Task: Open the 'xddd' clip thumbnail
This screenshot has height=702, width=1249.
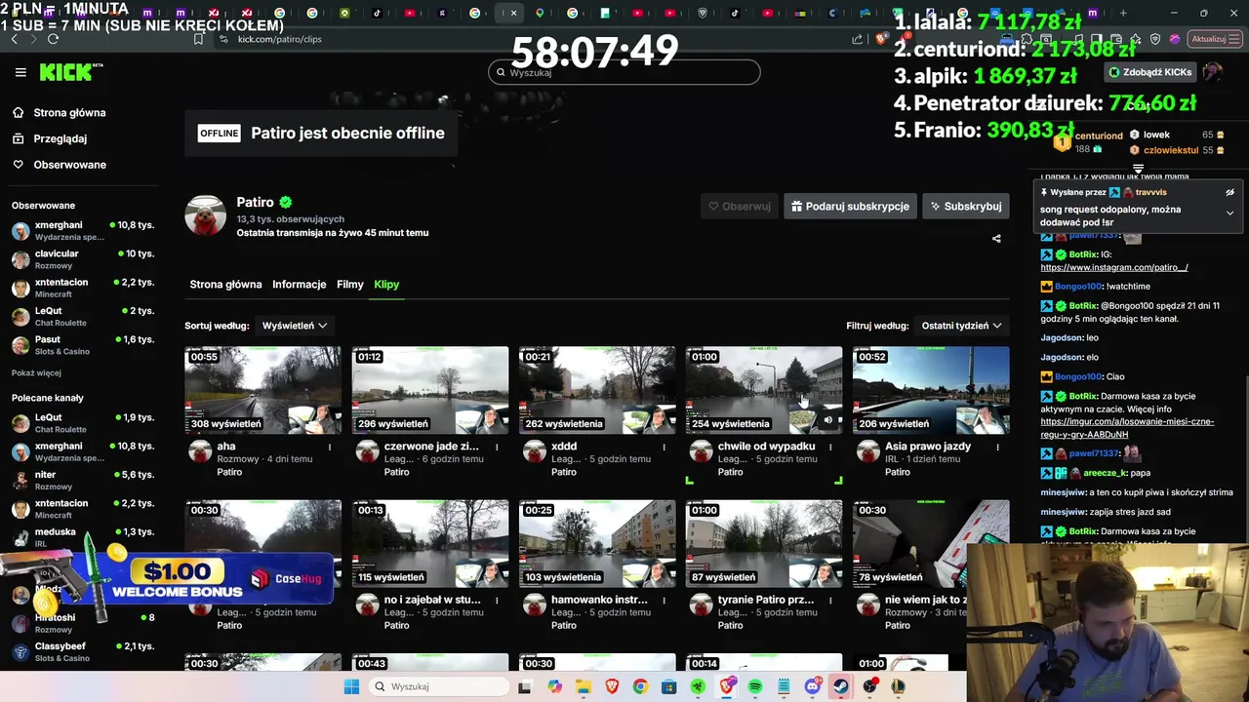Action: [x=597, y=390]
